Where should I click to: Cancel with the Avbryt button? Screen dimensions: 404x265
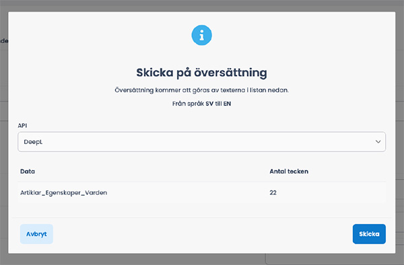36,234
